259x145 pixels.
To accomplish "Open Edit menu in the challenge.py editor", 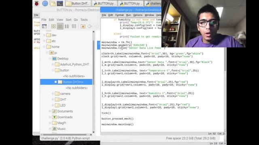I will tap(110, 15).
